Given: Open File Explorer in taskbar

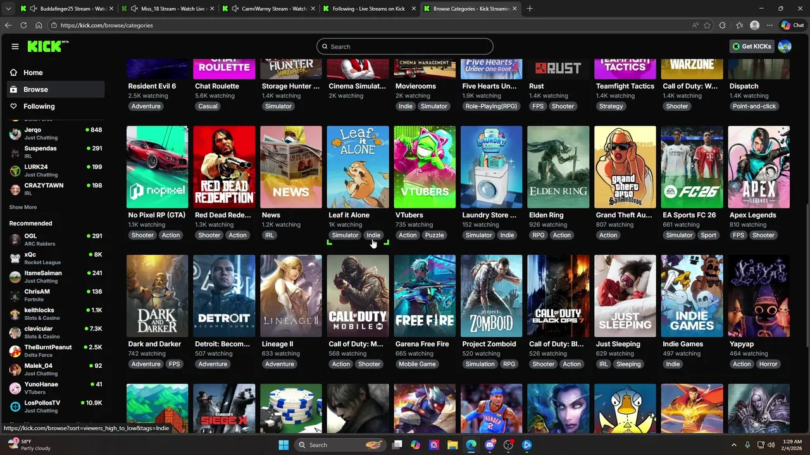Looking at the screenshot, I should [452, 445].
